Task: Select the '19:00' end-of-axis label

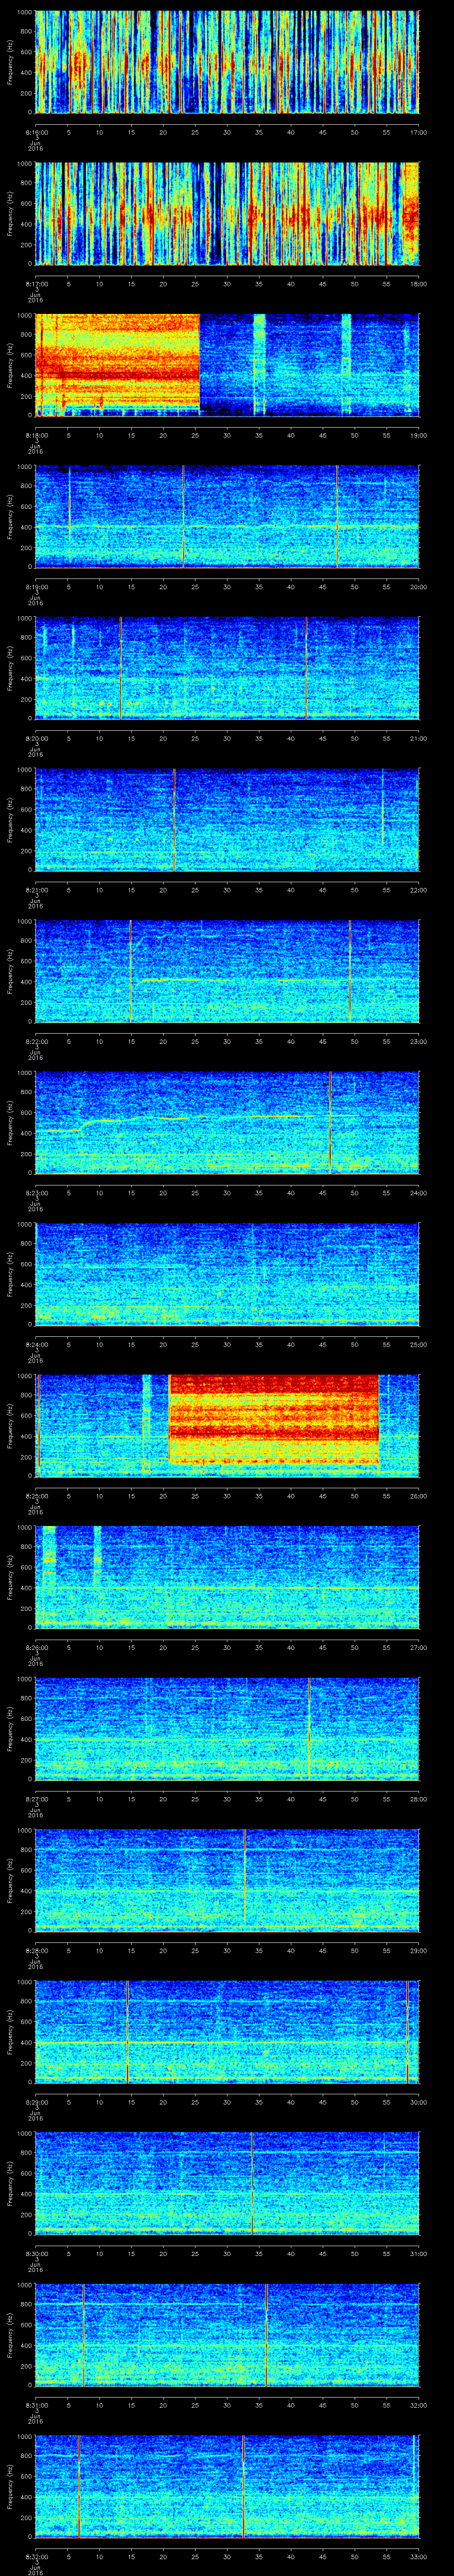Action: [x=418, y=435]
